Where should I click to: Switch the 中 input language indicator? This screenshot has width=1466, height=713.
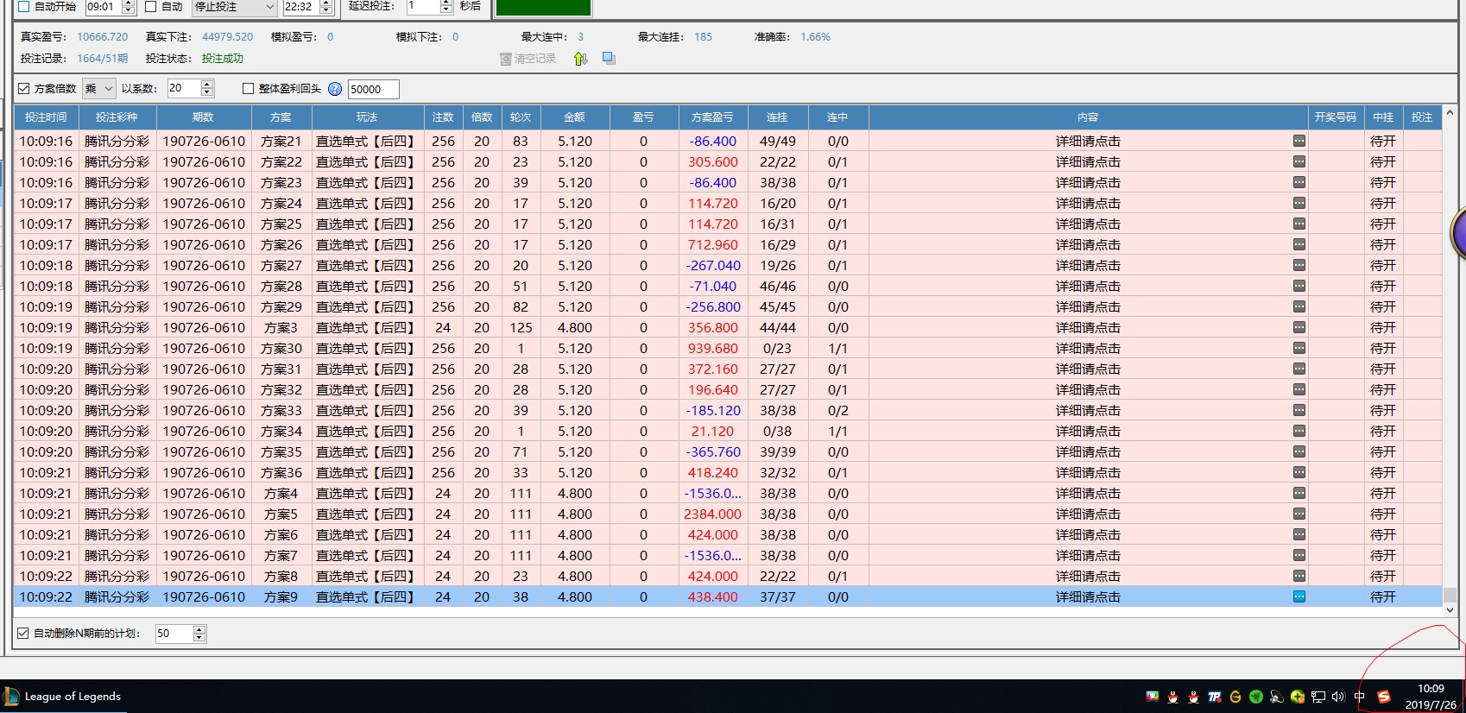[1360, 697]
